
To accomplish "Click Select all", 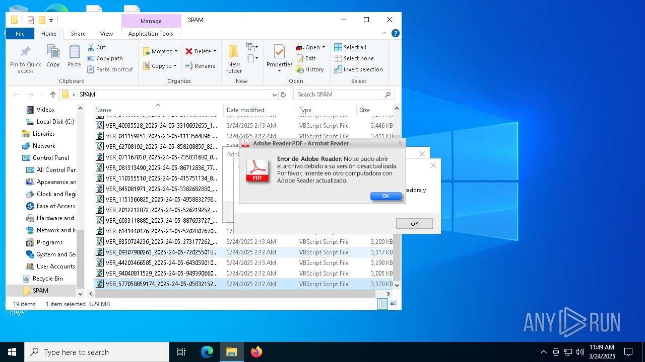I will tap(350, 47).
